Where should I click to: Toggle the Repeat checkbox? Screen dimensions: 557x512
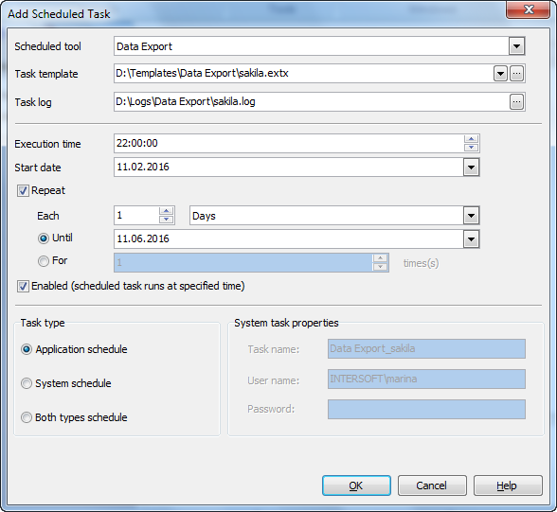tap(23, 191)
